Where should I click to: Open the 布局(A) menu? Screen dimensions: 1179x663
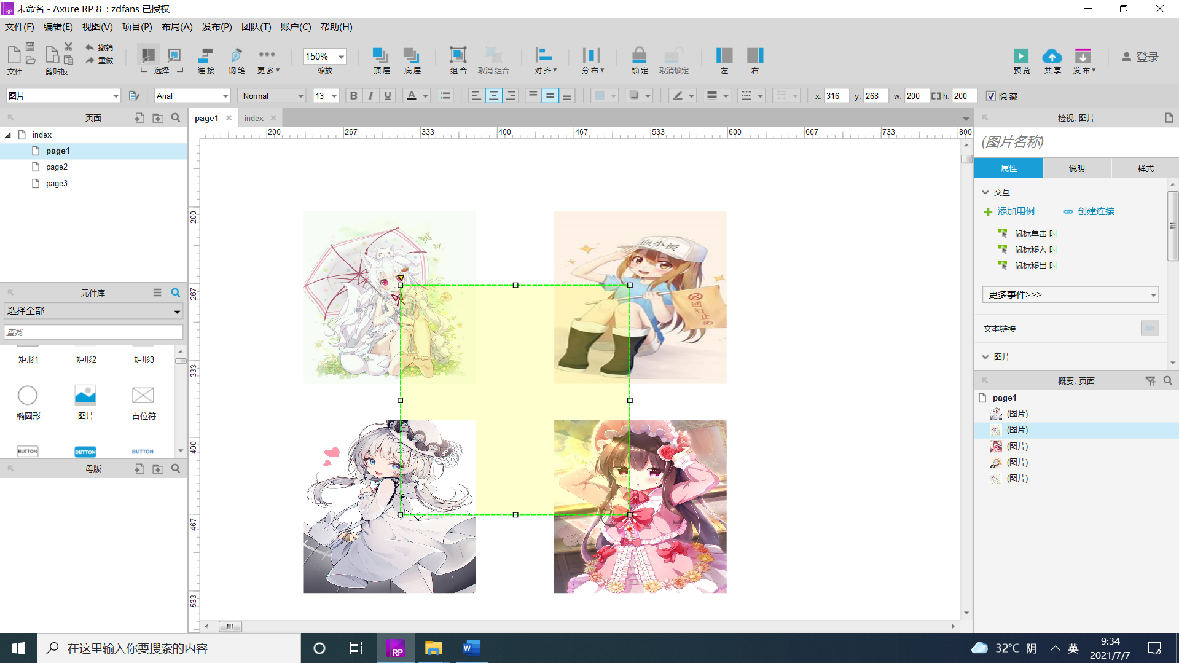(177, 27)
